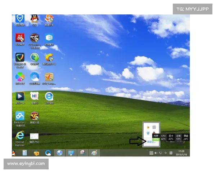Click the 中 input language indicator

[166, 153]
